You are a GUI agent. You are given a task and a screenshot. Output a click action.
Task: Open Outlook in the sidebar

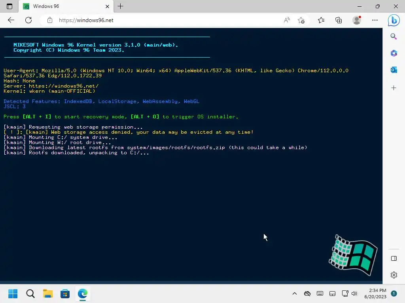click(394, 69)
